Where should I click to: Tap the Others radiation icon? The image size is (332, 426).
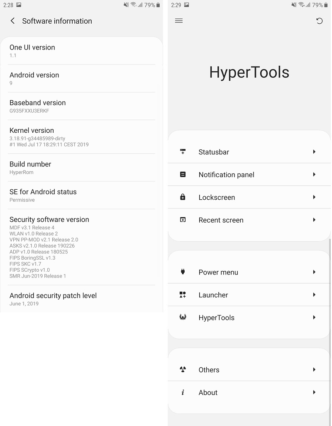click(x=183, y=369)
